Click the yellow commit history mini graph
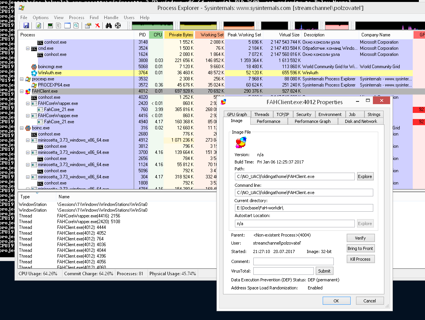425x320 pixels. point(198,26)
